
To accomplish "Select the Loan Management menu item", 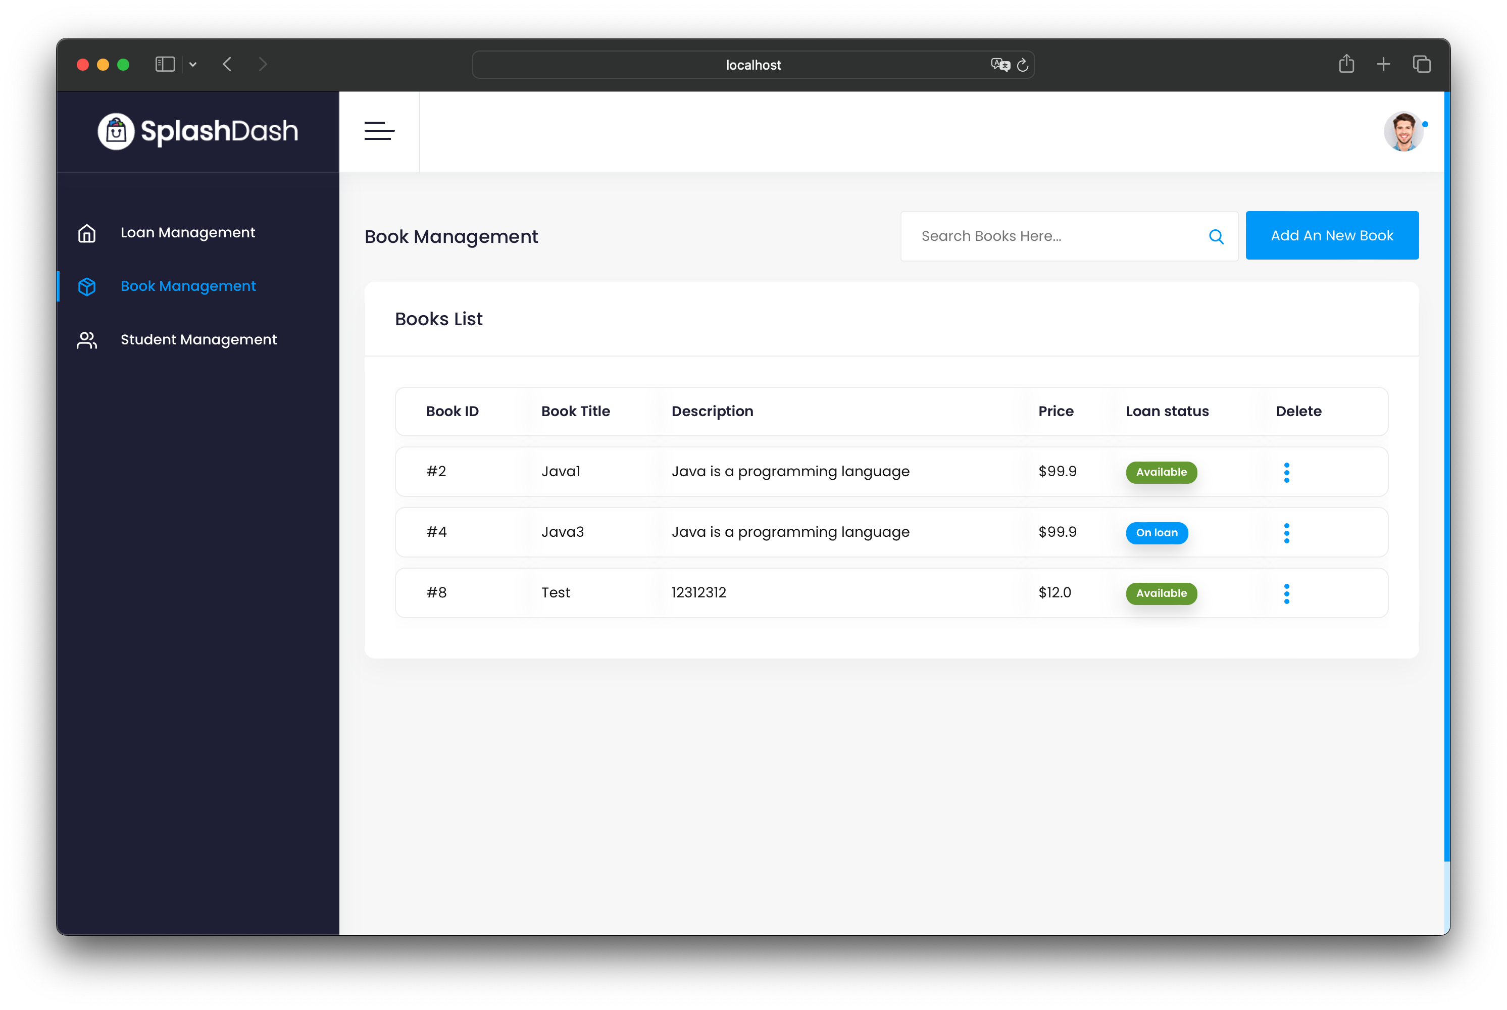I will 187,232.
